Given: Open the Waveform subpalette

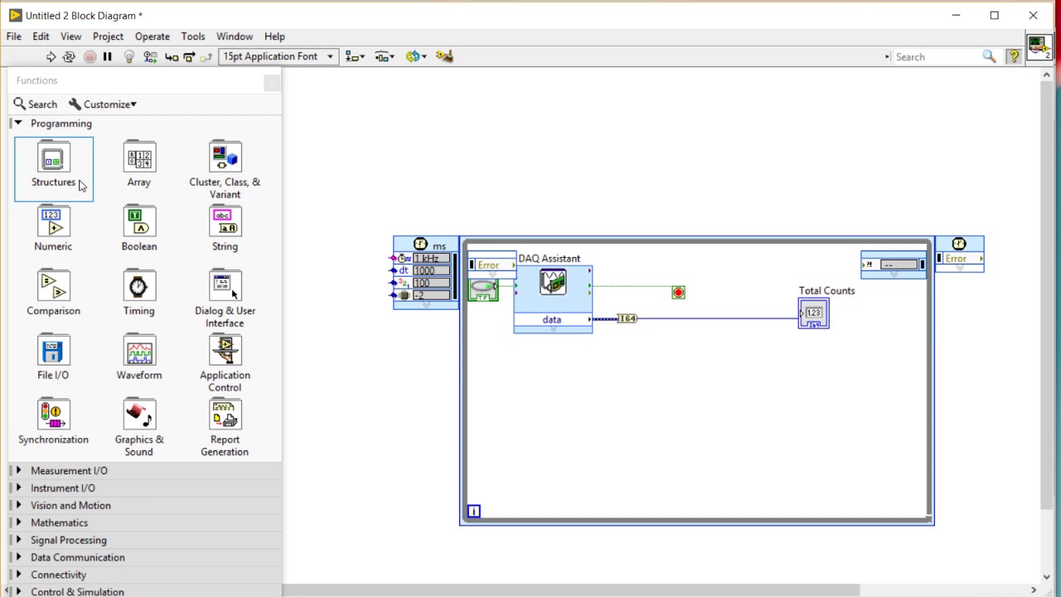Looking at the screenshot, I should [139, 357].
